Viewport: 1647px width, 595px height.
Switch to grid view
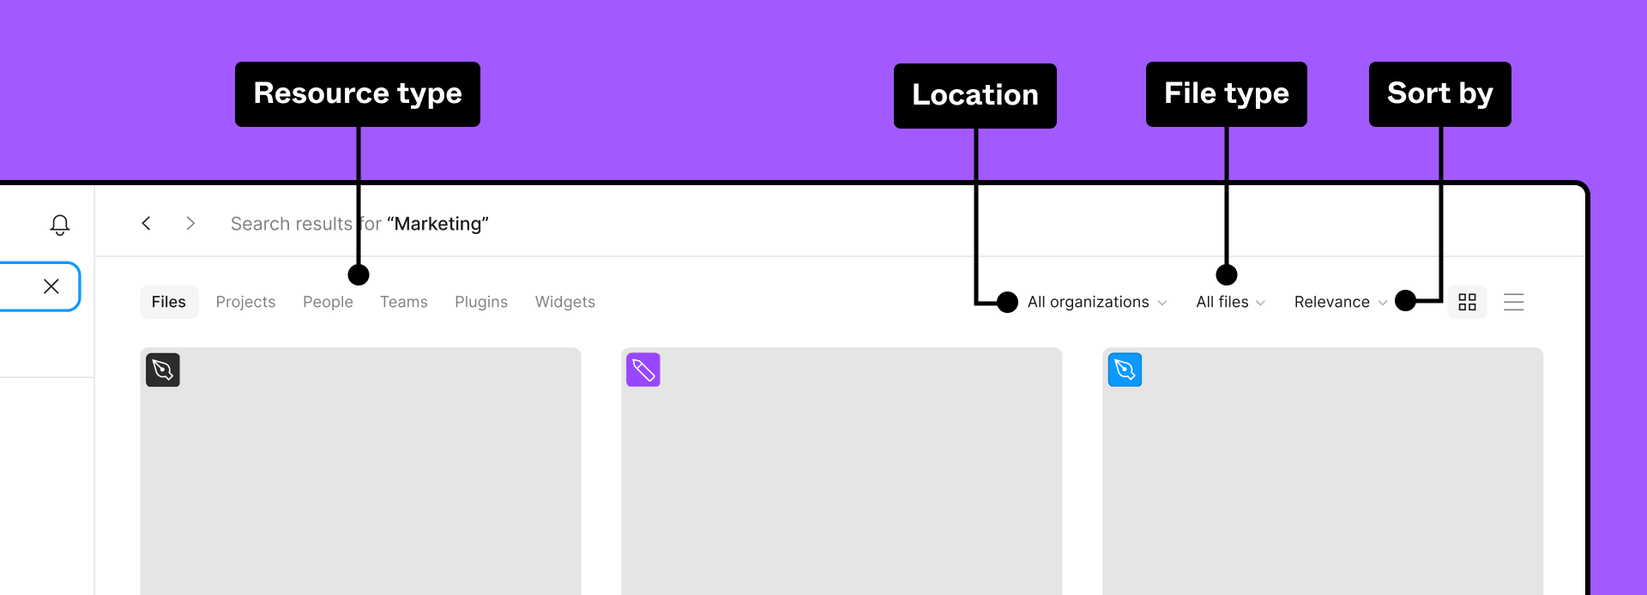[1467, 302]
